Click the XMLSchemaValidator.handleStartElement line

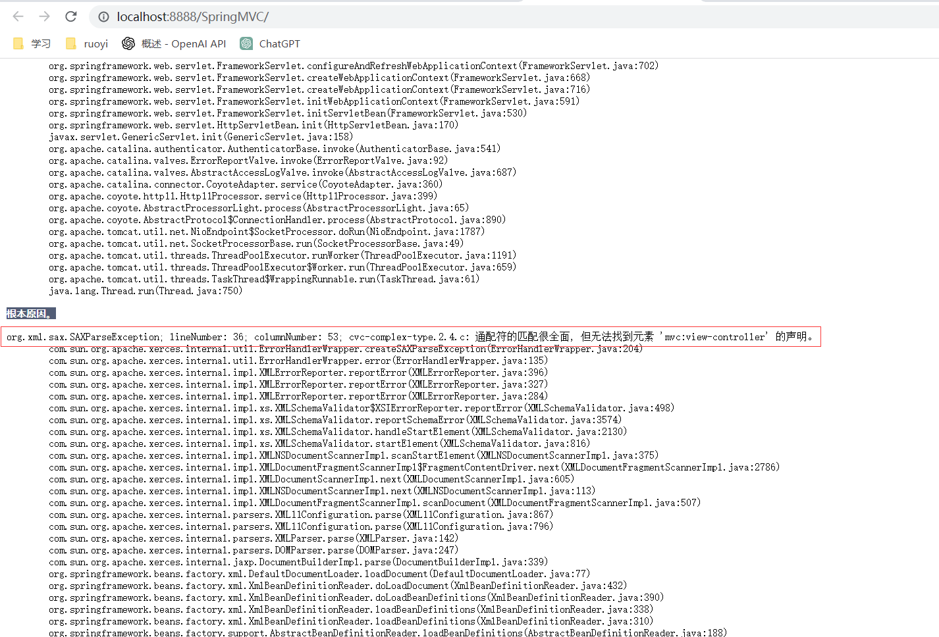338,432
